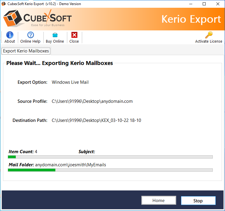Viewport: 225px width, 211px height.
Task: Click the CubexSoft logo in banner
Action: click(37, 18)
